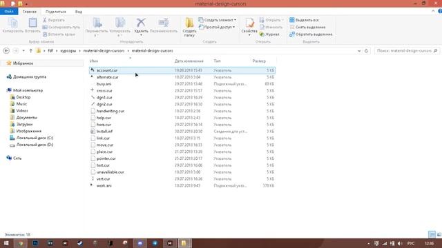Click the Журнал history icon
This screenshot has width=442, height=248.
tap(269, 34)
